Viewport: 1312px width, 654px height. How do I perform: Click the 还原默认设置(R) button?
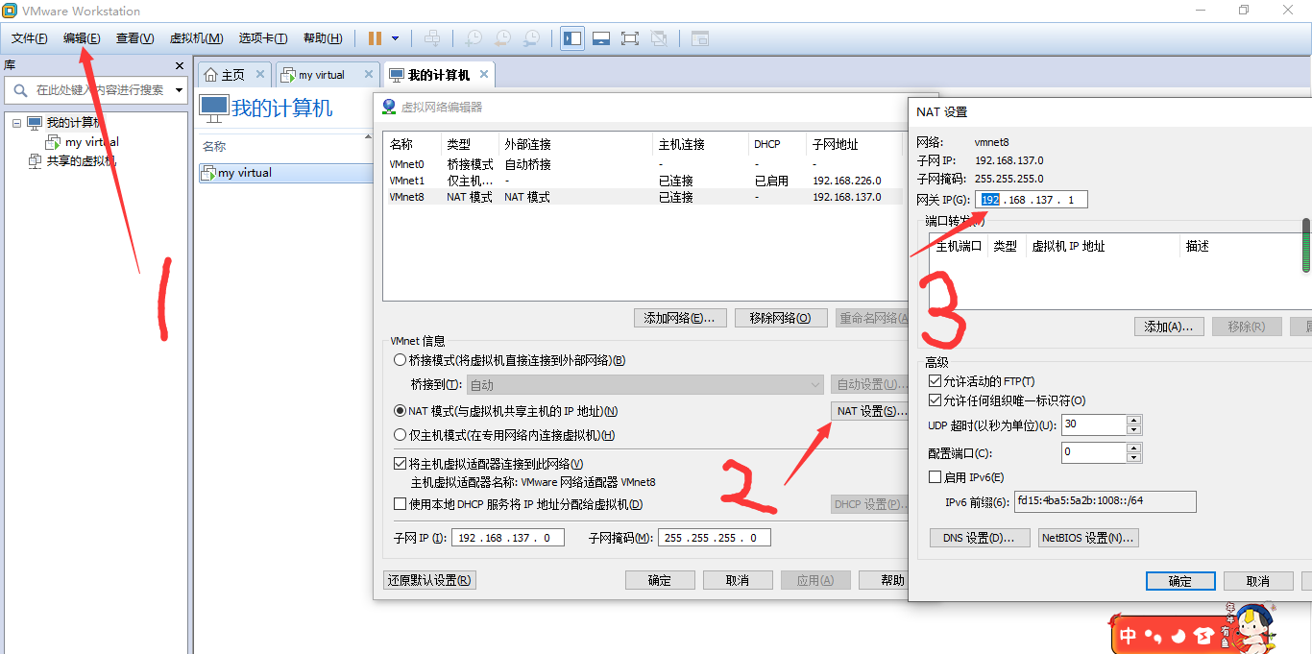429,580
